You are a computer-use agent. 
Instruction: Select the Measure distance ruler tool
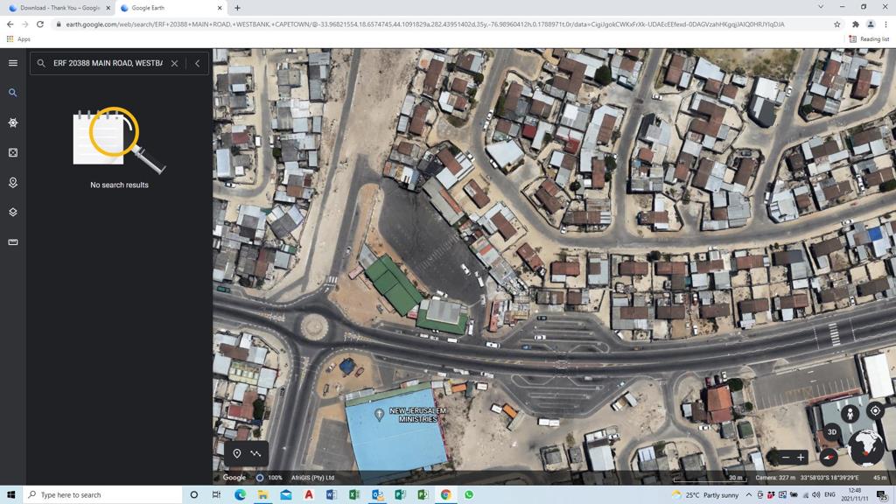coord(12,242)
